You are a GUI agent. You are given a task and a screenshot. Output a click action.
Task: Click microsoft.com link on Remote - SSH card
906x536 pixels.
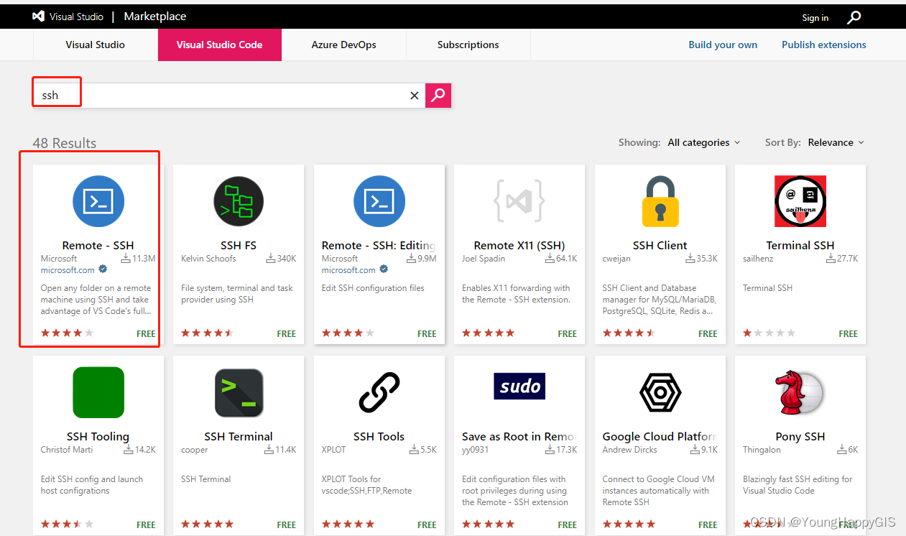(68, 270)
